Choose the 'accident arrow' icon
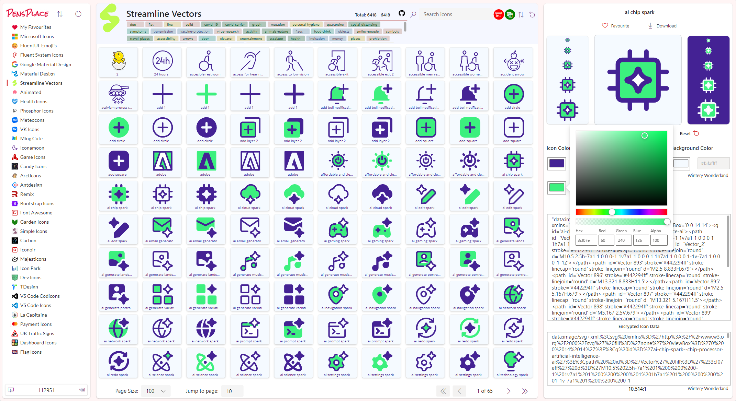The image size is (736, 401). click(513, 63)
